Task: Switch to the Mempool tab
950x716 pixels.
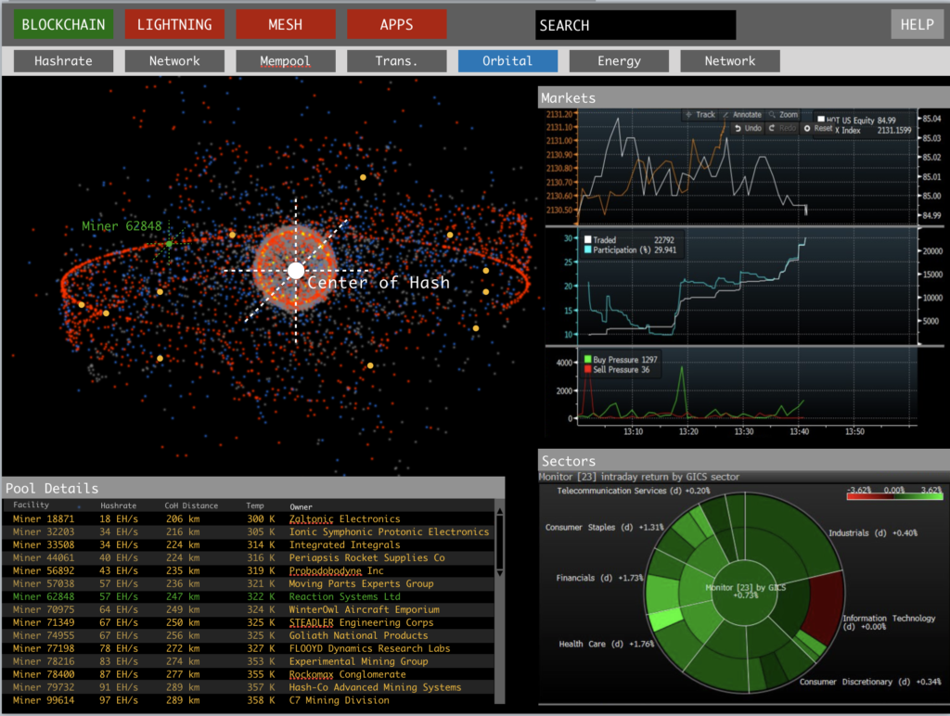Action: point(285,60)
